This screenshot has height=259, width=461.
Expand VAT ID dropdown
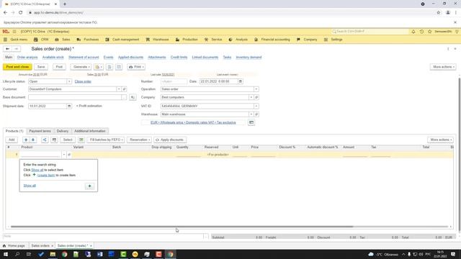coord(256,106)
